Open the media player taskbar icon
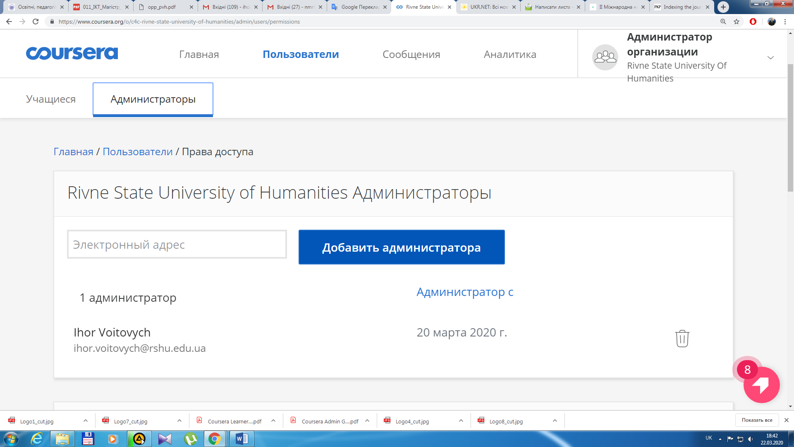 point(112,439)
